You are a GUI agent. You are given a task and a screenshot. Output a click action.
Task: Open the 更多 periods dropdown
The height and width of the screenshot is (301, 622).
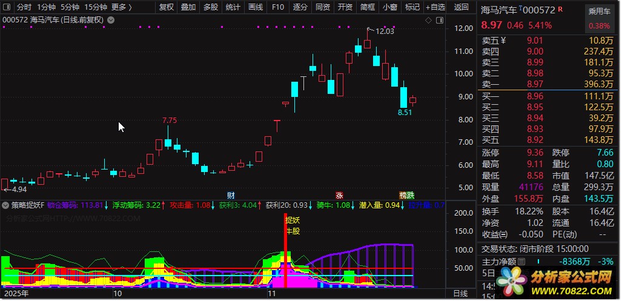[121, 7]
